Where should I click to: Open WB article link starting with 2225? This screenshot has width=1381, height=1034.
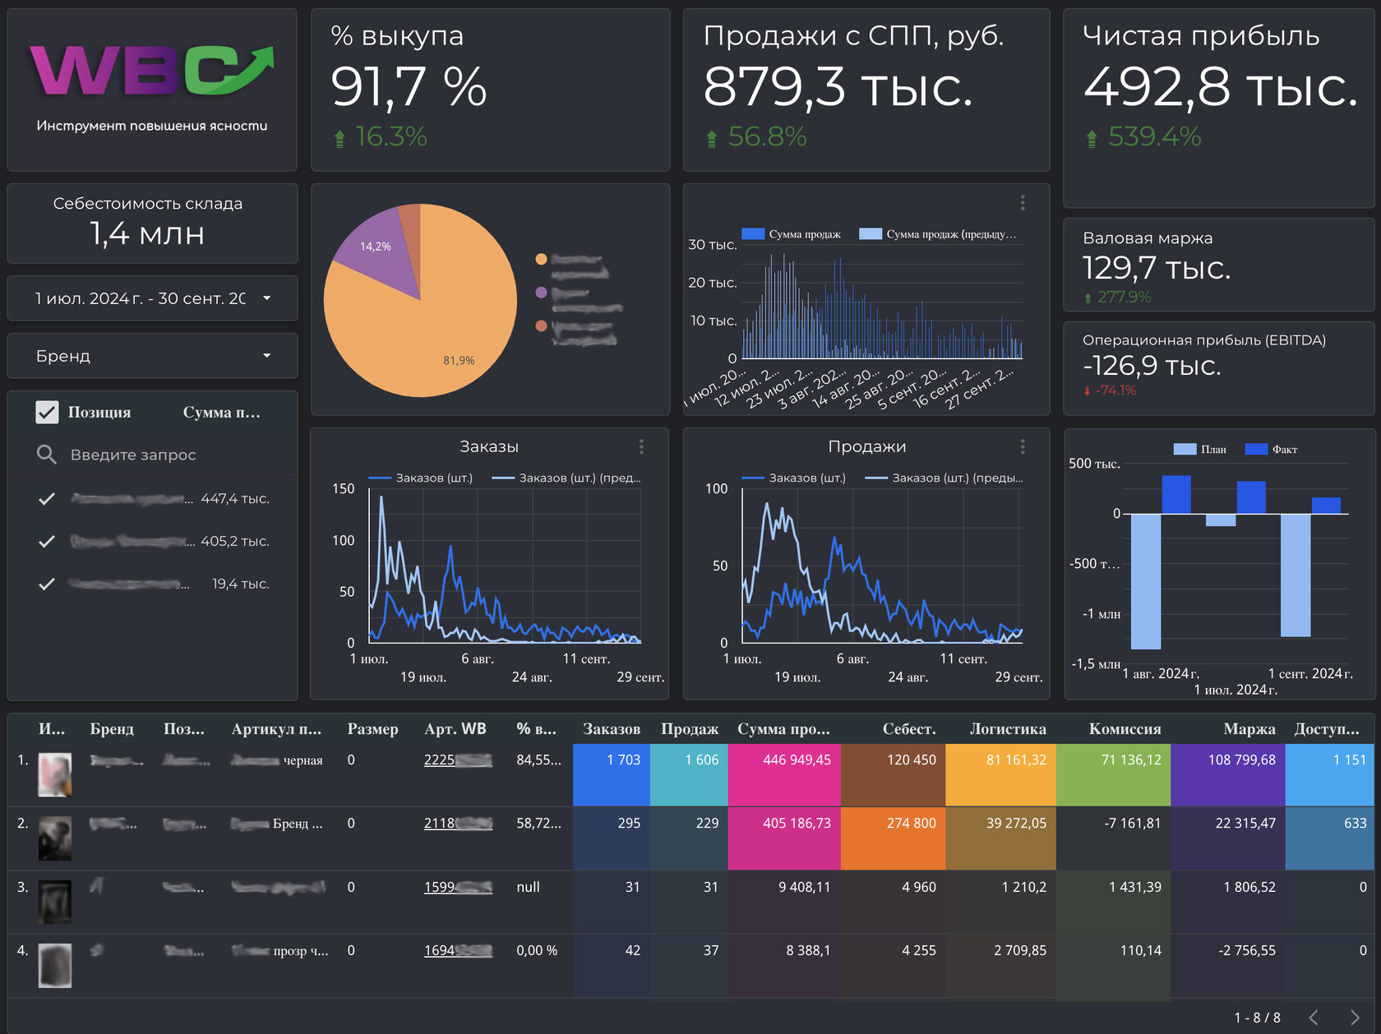(x=458, y=760)
